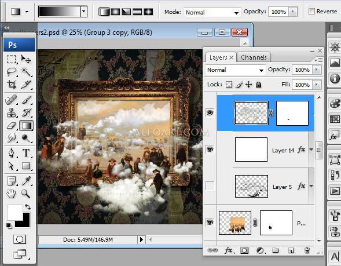Reset default foreground and background colors

click(x=9, y=225)
